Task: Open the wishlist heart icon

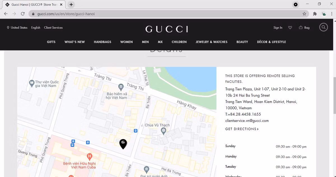Action: (x=290, y=28)
